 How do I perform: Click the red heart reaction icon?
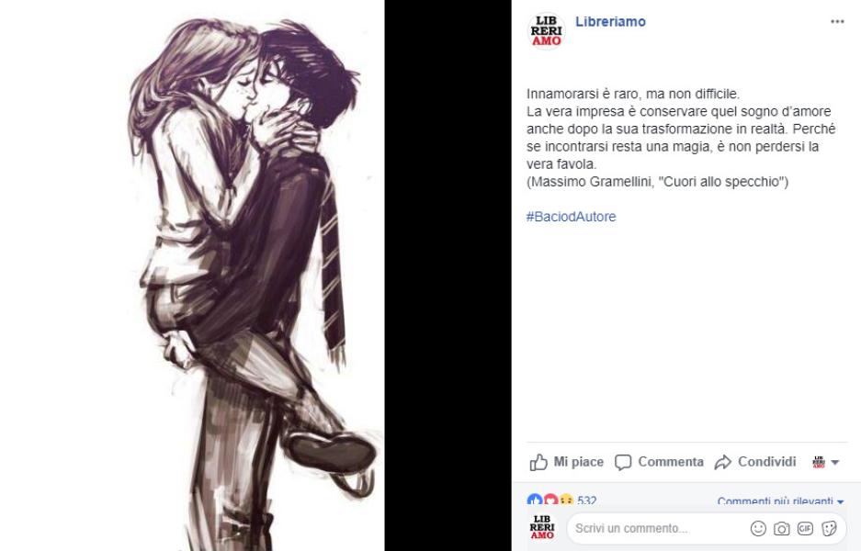click(549, 500)
